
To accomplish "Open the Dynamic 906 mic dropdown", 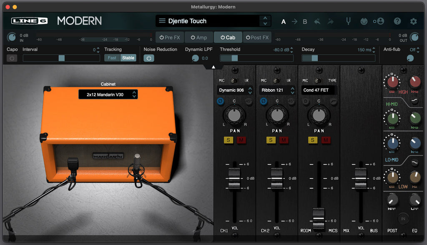I will tap(235, 90).
